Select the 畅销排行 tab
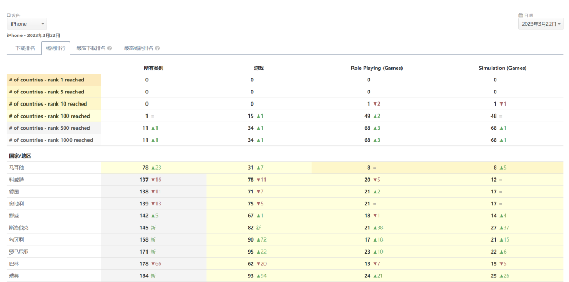The image size is (569, 282). coord(55,48)
